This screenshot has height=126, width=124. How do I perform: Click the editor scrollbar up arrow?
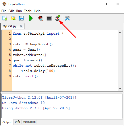(120, 32)
